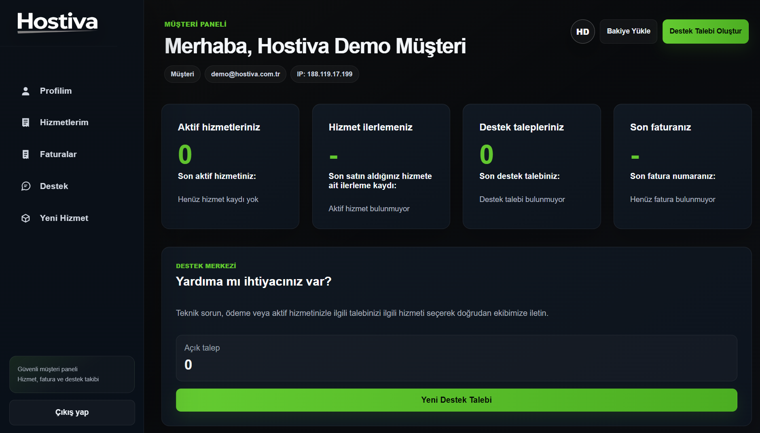Click the Destek talepleriniz card title
Image resolution: width=760 pixels, height=433 pixels.
click(x=521, y=127)
